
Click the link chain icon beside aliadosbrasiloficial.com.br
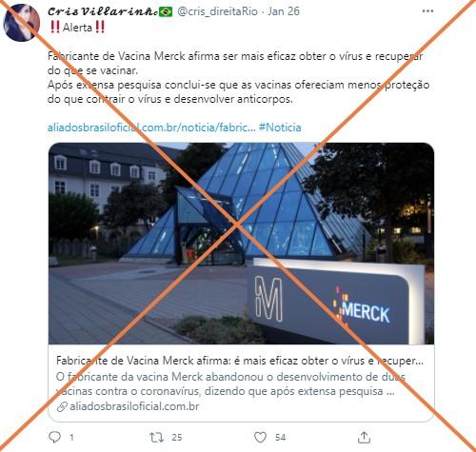pyautogui.click(x=62, y=406)
